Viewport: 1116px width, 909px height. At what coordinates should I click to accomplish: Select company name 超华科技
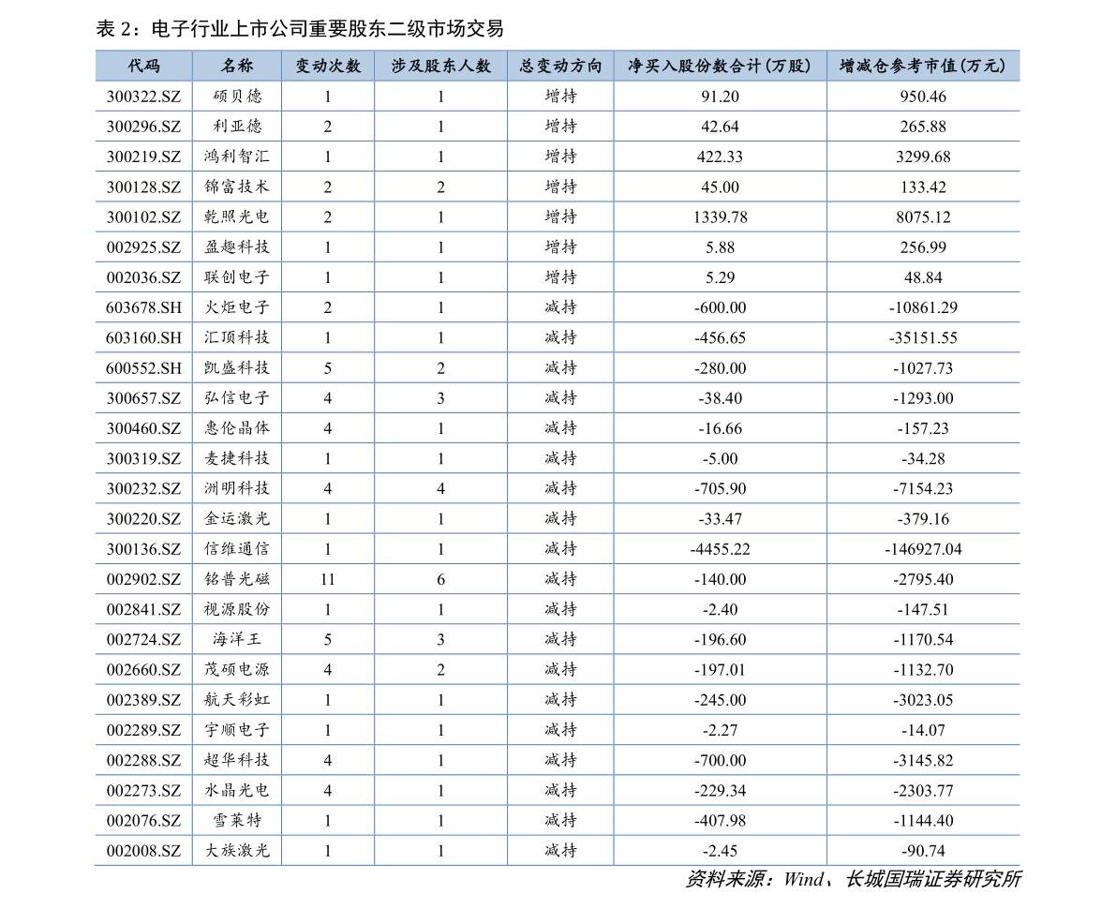pyautogui.click(x=237, y=759)
